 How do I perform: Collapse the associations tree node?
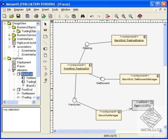coord(9,47)
